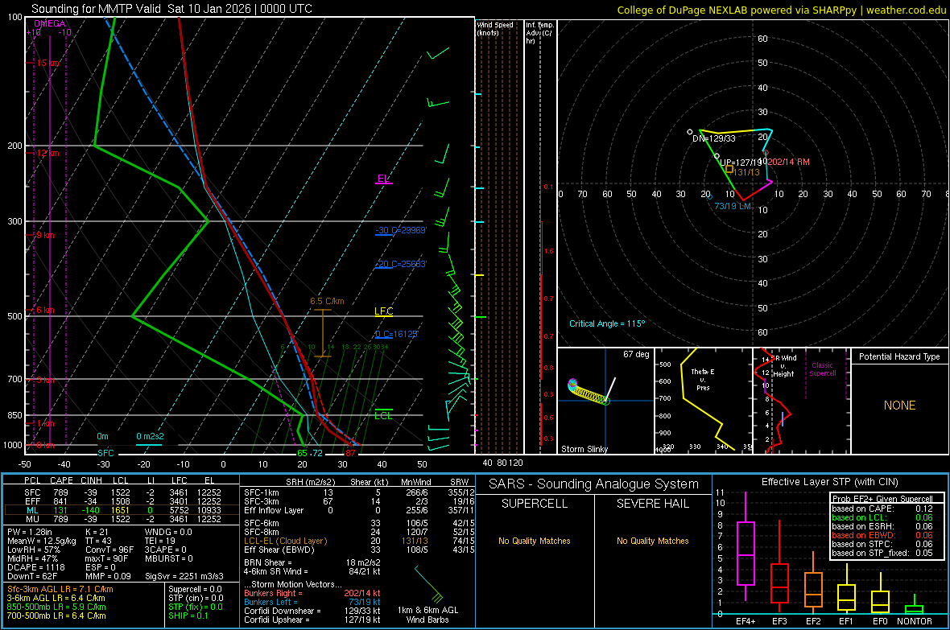Select the red 'based on EBWD' probability row

coord(882,535)
